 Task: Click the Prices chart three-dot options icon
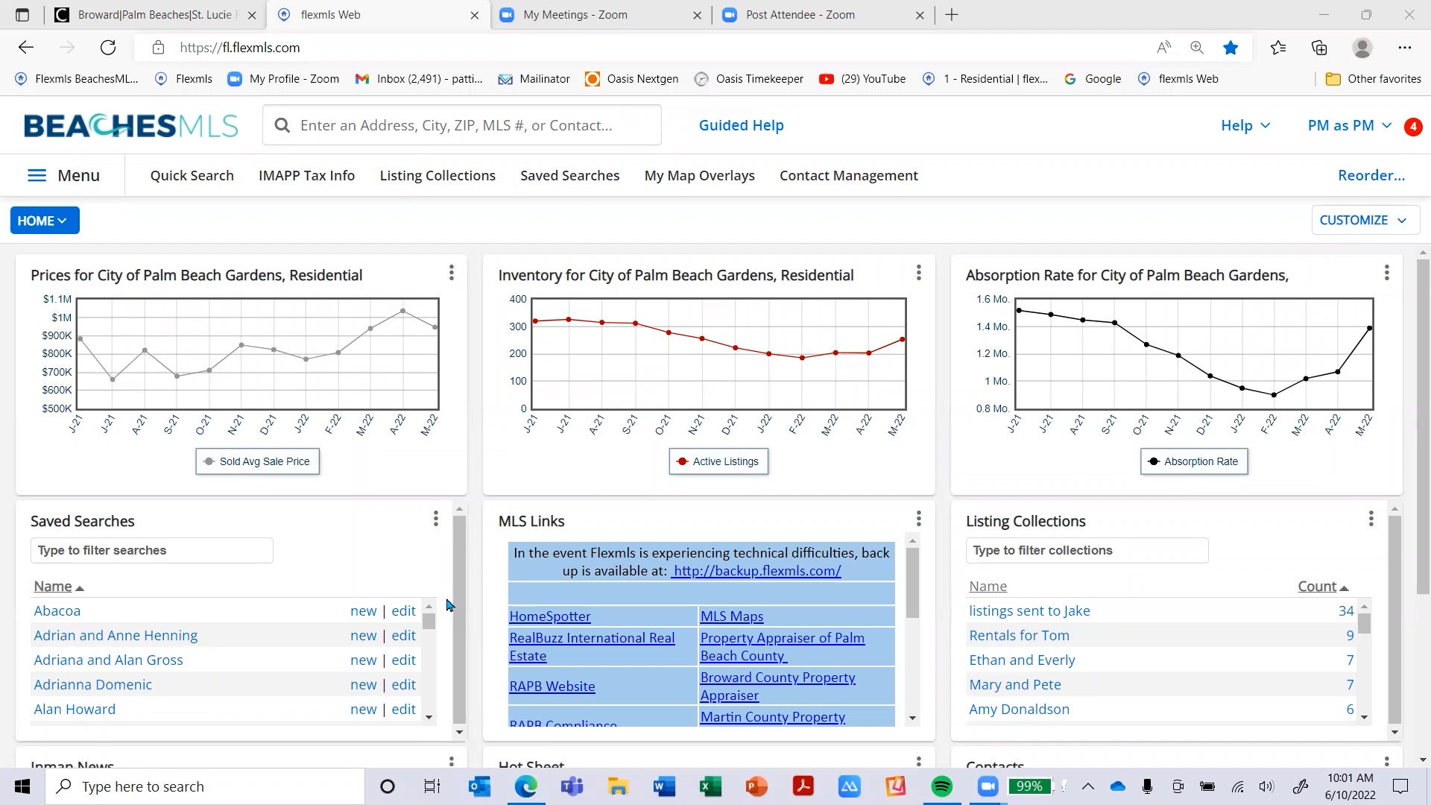[451, 273]
